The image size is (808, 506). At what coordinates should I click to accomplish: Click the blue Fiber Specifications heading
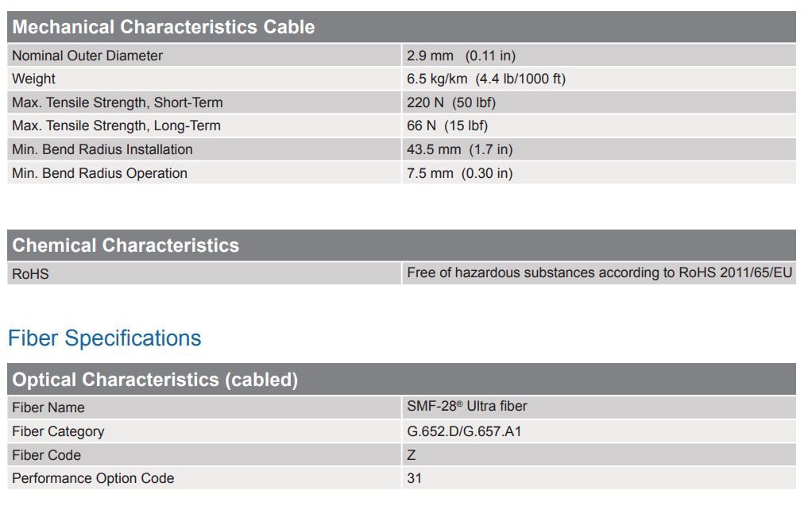[x=104, y=338]
